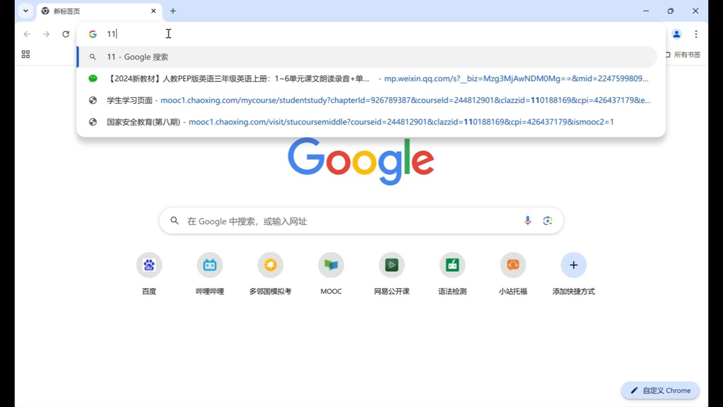Open Chrome's three-dot menu
The height and width of the screenshot is (407, 723).
pos(696,34)
